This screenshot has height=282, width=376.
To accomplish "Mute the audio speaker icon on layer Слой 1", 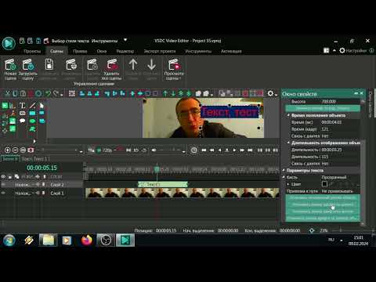I will [x=38, y=193].
